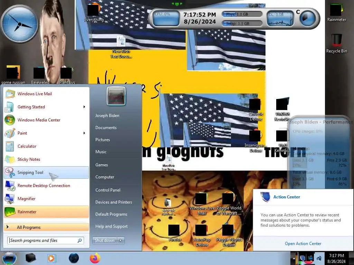Open the Snipping Tool entry
This screenshot has height=265, width=354.
pyautogui.click(x=46, y=173)
